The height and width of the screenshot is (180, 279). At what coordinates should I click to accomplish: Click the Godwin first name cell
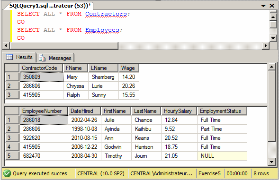pos(116,147)
